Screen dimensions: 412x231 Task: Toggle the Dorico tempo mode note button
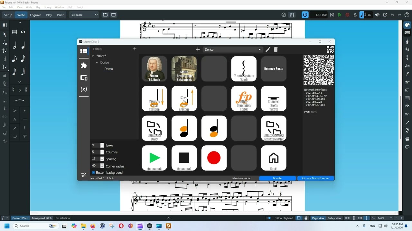(361, 15)
